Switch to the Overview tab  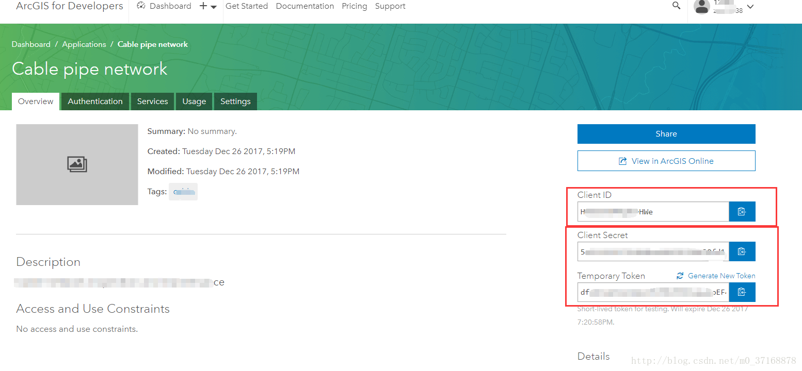pyautogui.click(x=36, y=102)
